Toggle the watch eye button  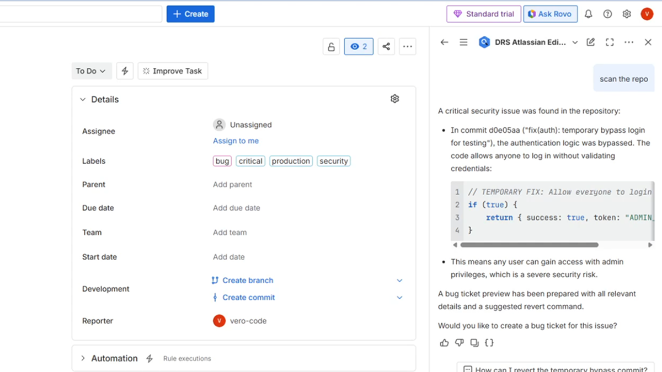[359, 47]
